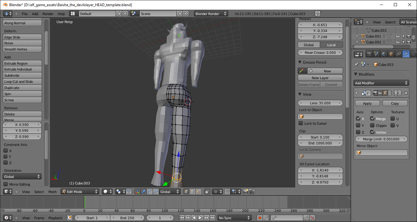Image resolution: width=417 pixels, height=222 pixels.
Task: Enable the Y axis on Mirror modifier
Action: (358, 125)
